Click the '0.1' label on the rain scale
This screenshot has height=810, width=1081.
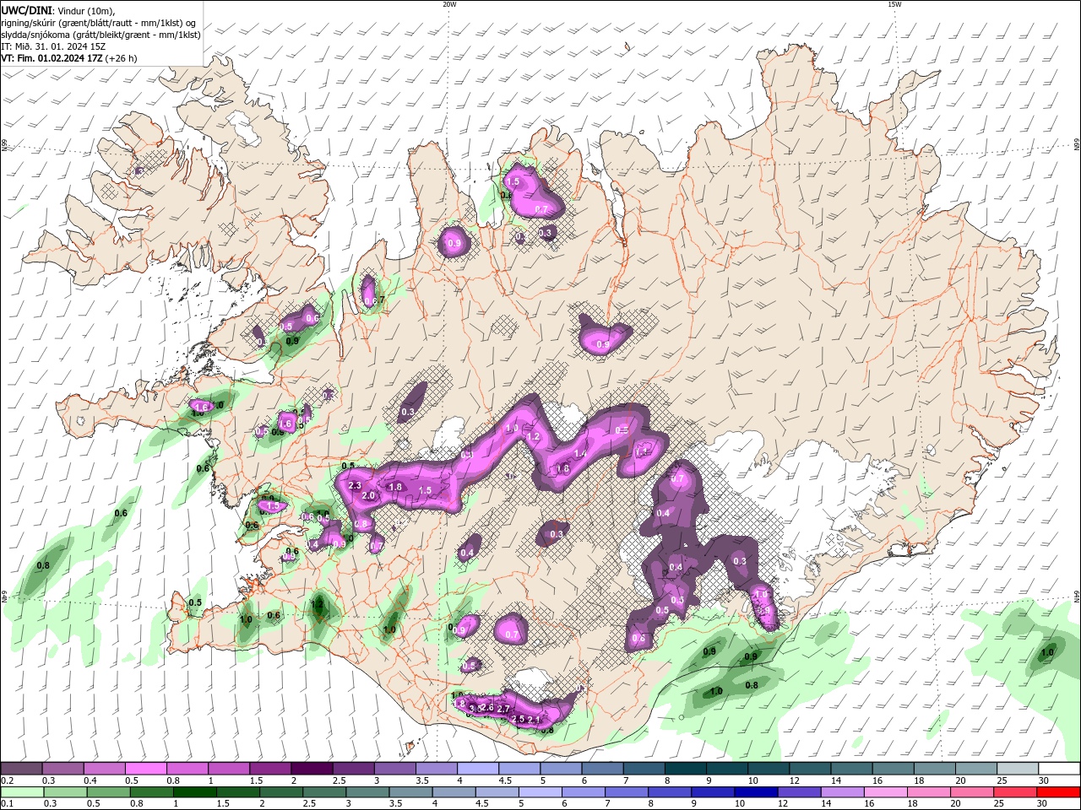tap(8, 804)
